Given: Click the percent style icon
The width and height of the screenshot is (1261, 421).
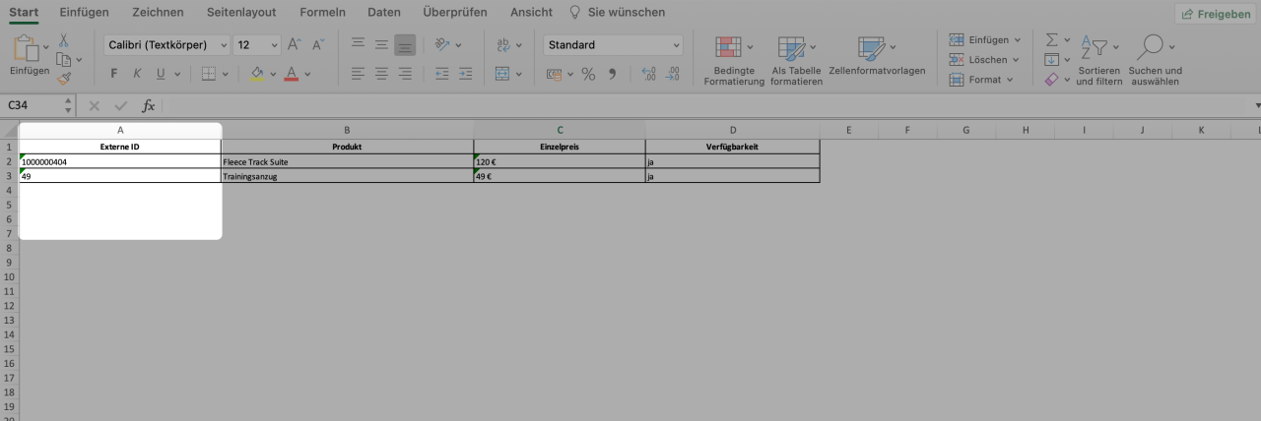Looking at the screenshot, I should coord(588,74).
